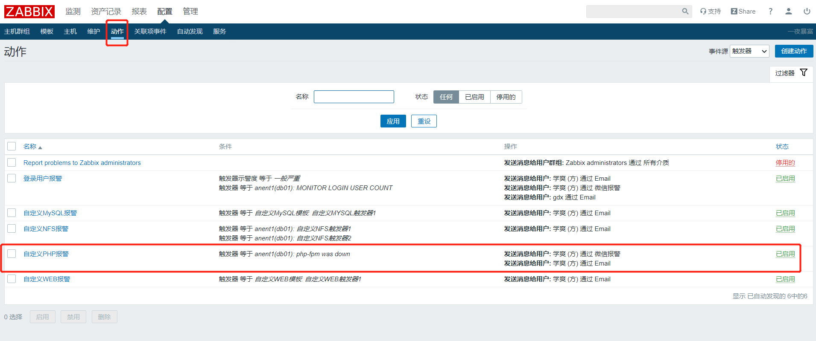Click the bottom 禁用 button
816x341 pixels.
(x=73, y=317)
